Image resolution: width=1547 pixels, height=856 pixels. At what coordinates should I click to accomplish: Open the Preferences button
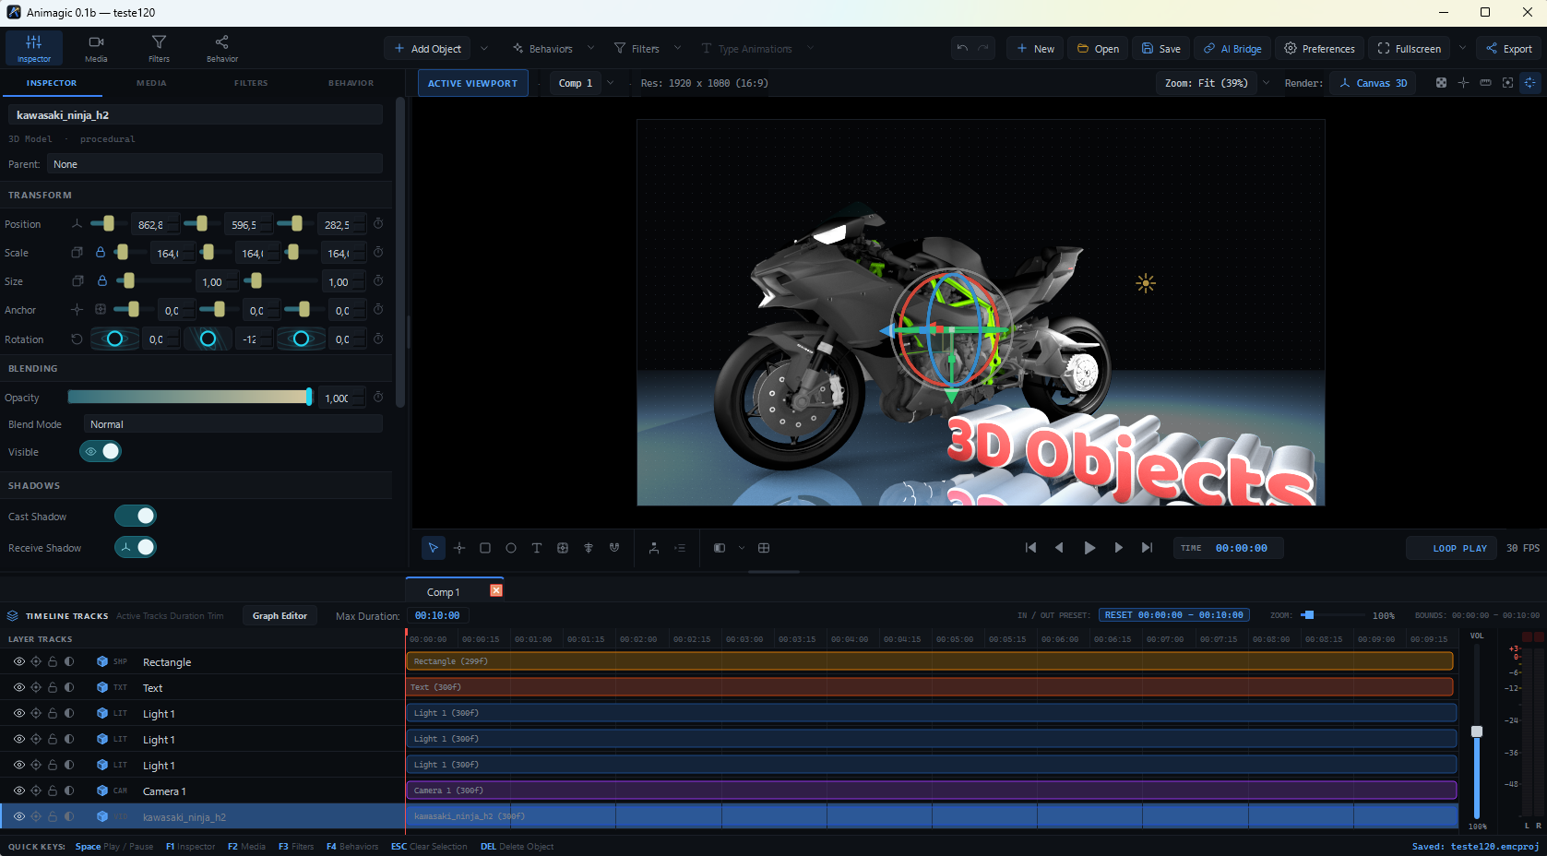(1319, 49)
